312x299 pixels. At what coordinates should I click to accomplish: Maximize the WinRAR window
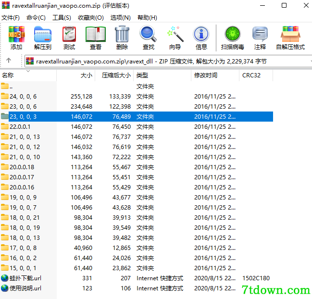click(284, 5)
